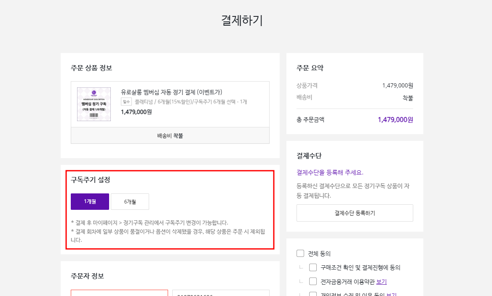Image resolution: width=492 pixels, height=296 pixels.
Task: Click the 유로살롱 멤버십 product title
Action: click(x=171, y=92)
